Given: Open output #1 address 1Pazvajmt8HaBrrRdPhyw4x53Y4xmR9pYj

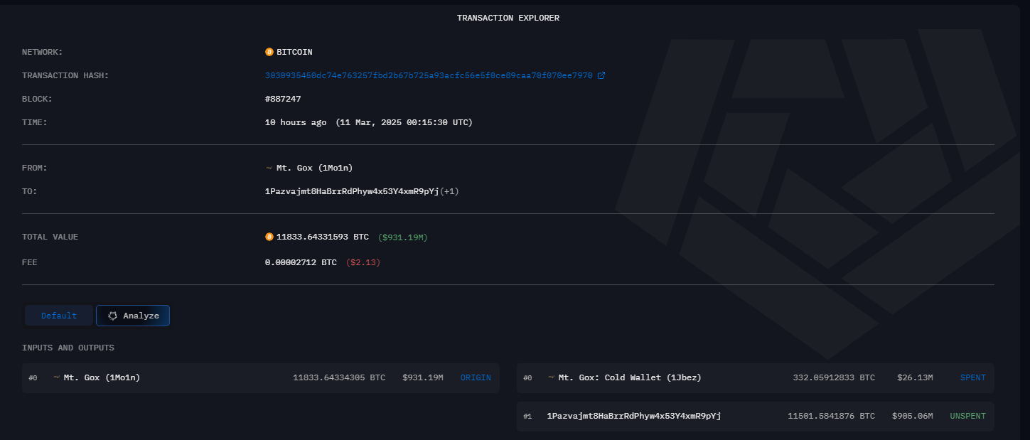Looking at the screenshot, I should point(633,416).
